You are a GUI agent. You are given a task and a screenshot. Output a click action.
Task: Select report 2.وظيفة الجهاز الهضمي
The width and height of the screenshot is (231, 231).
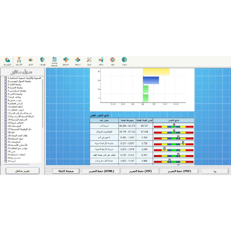(x=19, y=81)
